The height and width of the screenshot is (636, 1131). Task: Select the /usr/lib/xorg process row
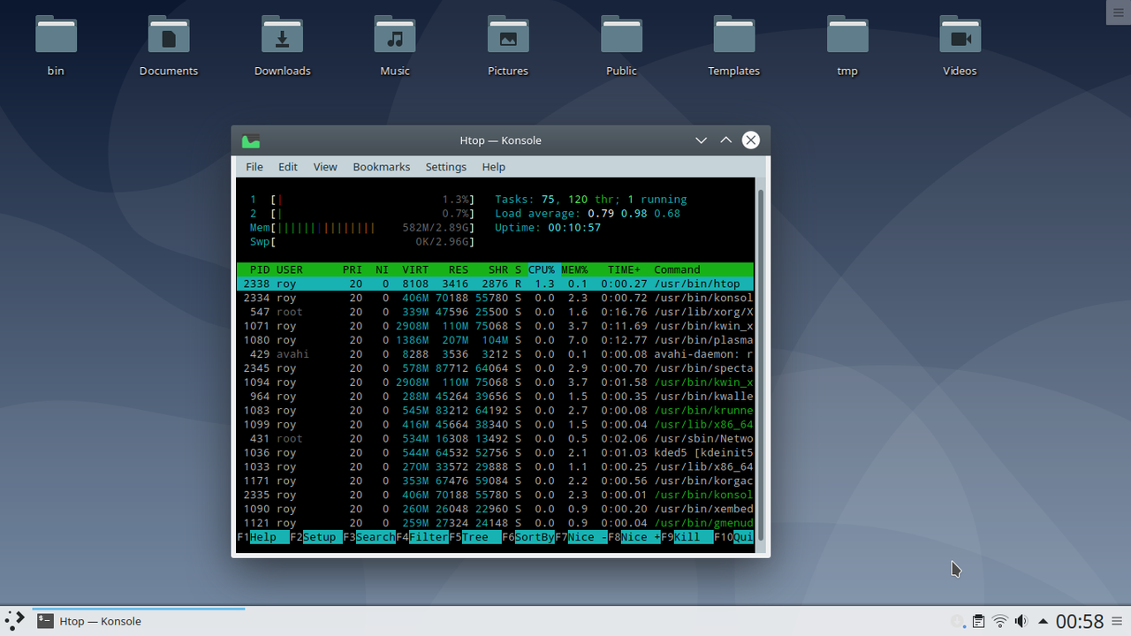[495, 312]
